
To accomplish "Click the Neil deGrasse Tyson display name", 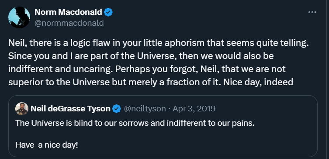I will coord(70,109).
